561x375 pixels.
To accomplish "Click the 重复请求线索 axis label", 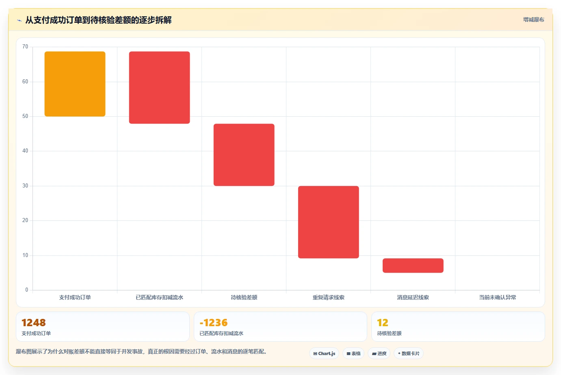I will click(x=329, y=297).
